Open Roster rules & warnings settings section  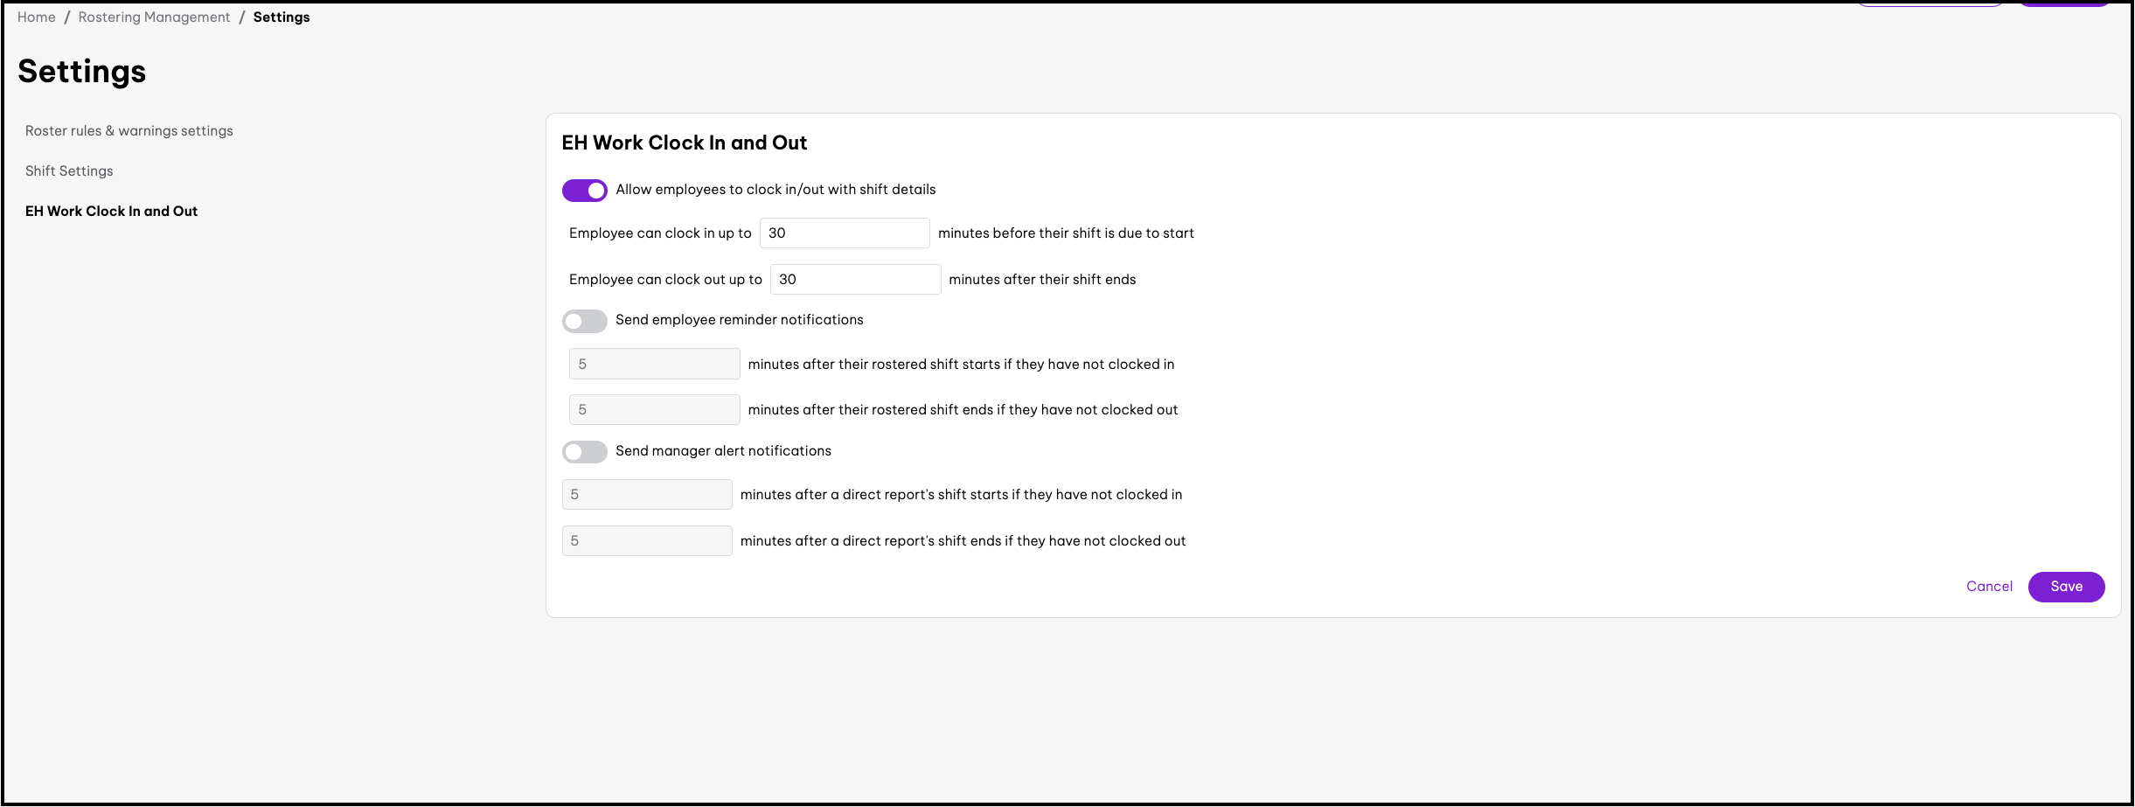pyautogui.click(x=129, y=131)
